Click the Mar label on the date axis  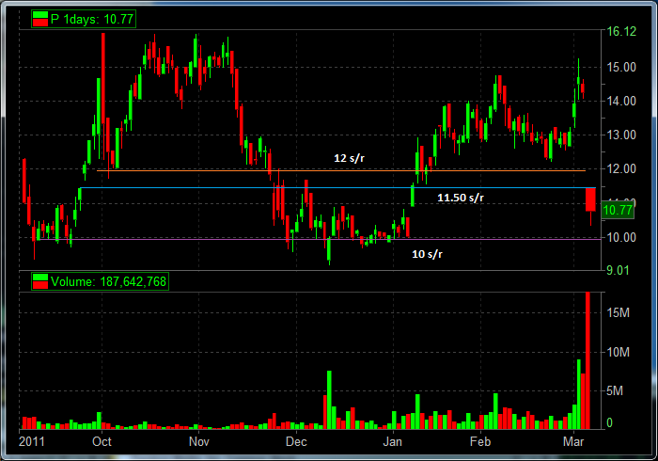tap(573, 441)
